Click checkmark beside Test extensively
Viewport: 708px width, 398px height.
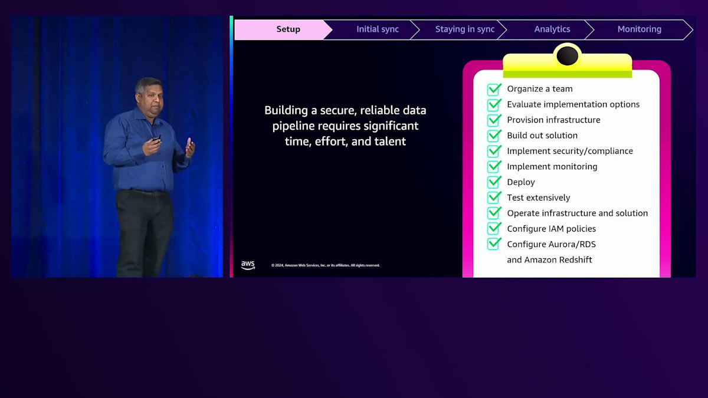point(494,198)
